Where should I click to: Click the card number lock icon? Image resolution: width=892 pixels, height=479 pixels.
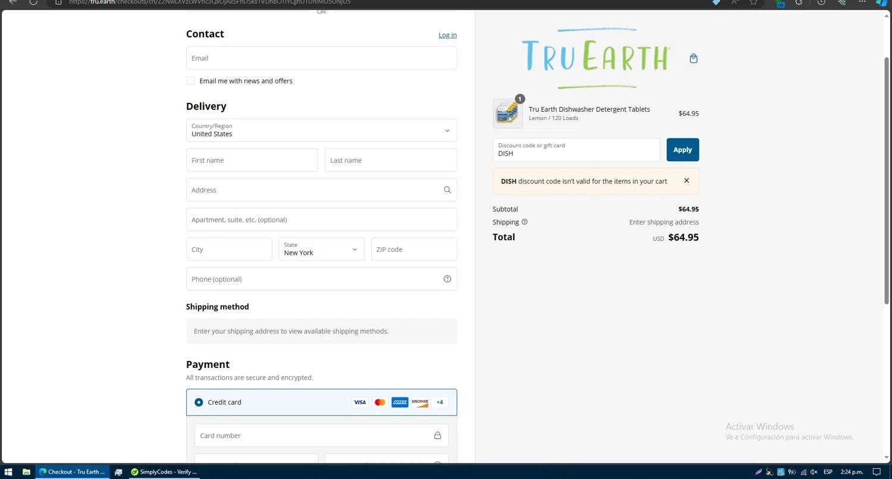click(437, 436)
